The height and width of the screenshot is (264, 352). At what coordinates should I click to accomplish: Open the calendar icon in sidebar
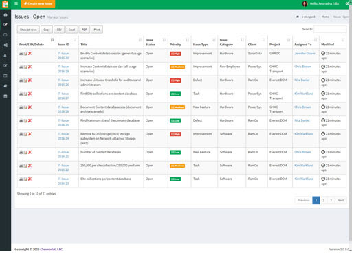pos(5,96)
